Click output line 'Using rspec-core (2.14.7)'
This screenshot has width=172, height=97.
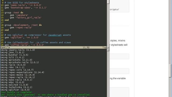17,70
